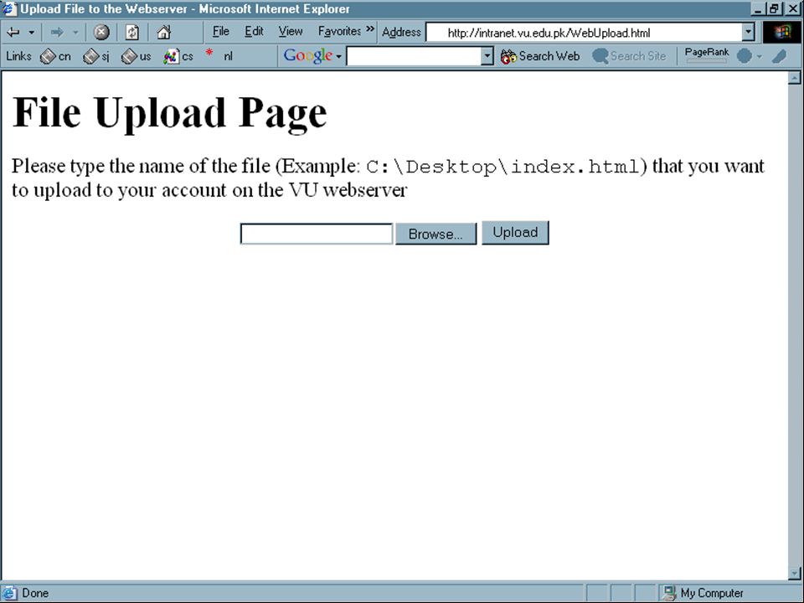This screenshot has height=603, width=804.
Task: Click in the Address bar URL field
Action: [584, 33]
